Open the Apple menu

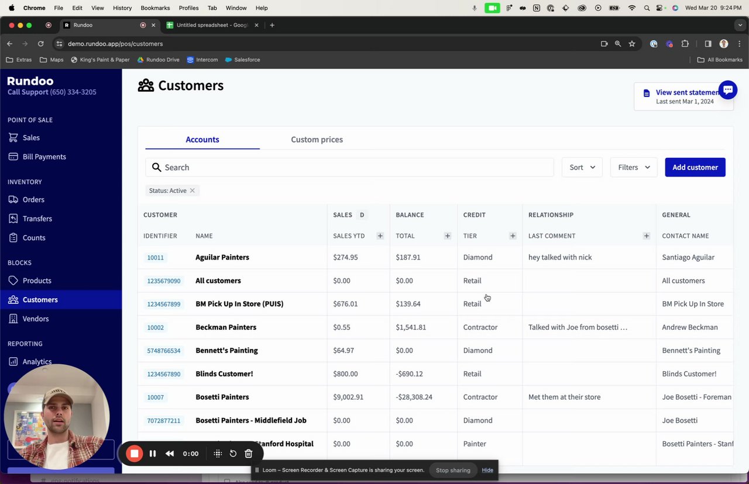coord(11,8)
